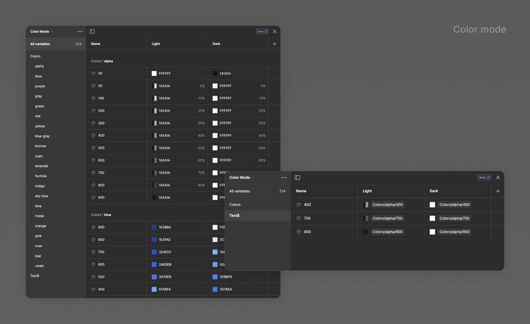
Task: Click the Light swatch for Colors/alpha/400 in the front window
Action: point(366,205)
